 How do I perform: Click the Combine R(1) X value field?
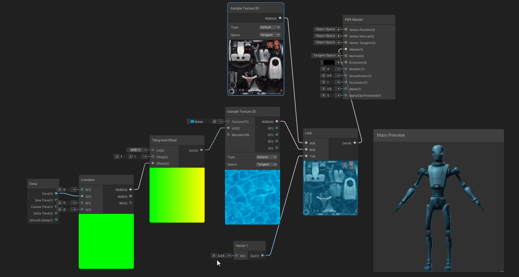(67, 189)
